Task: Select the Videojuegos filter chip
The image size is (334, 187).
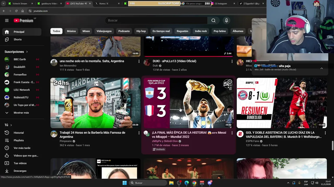Action: tap(104, 31)
